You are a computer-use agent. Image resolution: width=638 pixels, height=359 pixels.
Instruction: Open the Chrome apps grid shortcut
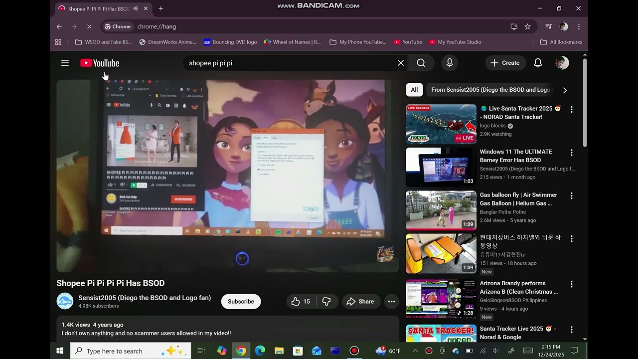[58, 42]
